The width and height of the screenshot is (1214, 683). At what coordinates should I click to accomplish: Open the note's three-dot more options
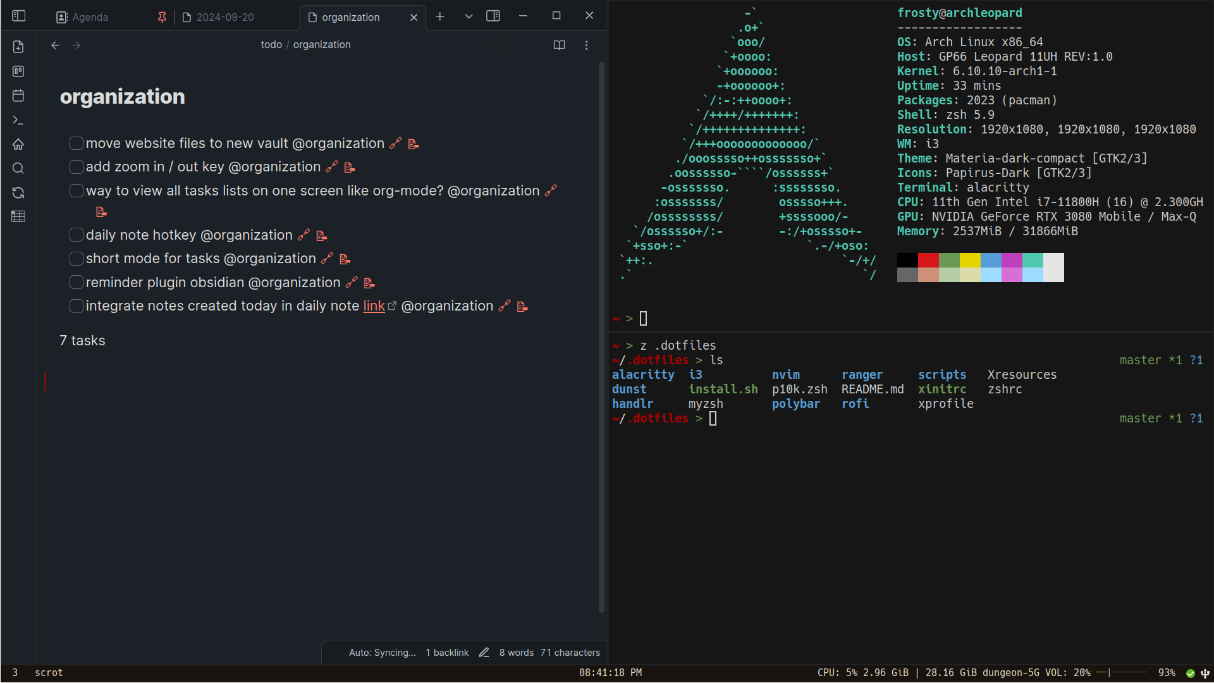[x=586, y=45]
